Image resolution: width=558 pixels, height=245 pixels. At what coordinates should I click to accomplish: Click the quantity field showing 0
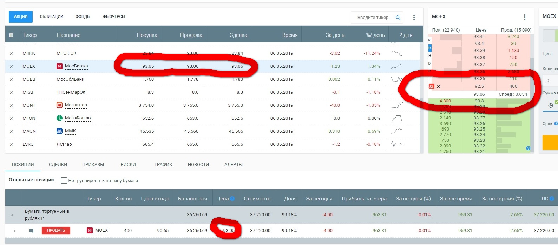pos(551,81)
